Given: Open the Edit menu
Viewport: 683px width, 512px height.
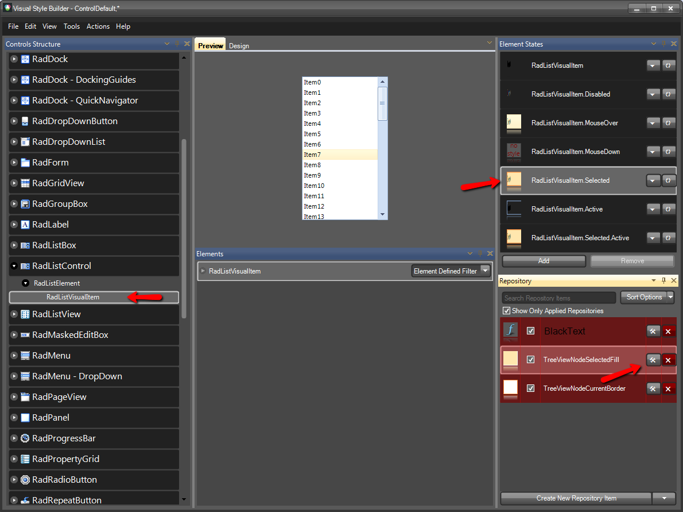Looking at the screenshot, I should tap(30, 26).
